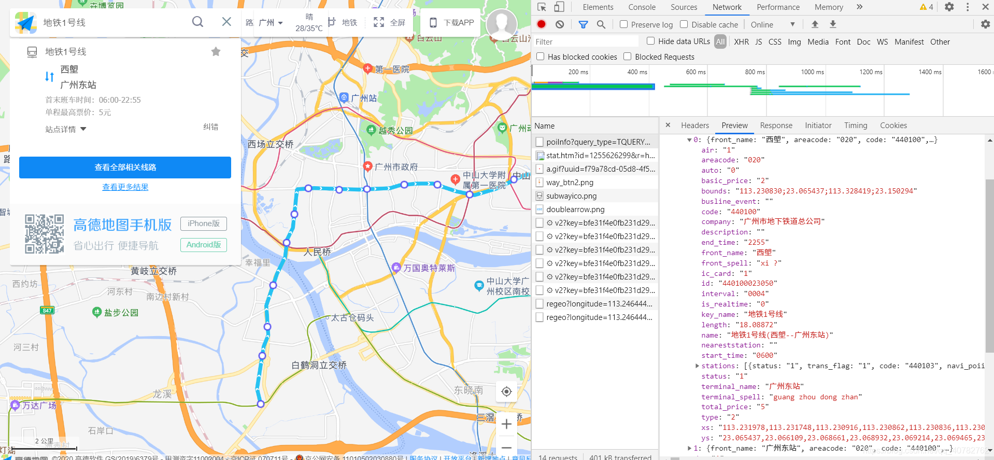Show more DevTools tabs via chevron
Viewport: 994px width, 460px height.
[859, 7]
